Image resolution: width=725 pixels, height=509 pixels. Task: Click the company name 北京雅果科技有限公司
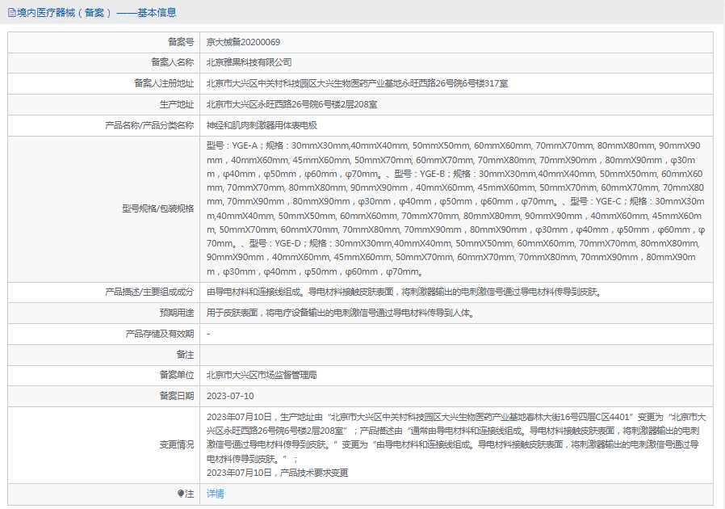point(249,62)
